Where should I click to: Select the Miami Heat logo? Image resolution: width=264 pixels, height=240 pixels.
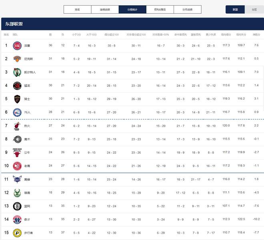pos(17,126)
